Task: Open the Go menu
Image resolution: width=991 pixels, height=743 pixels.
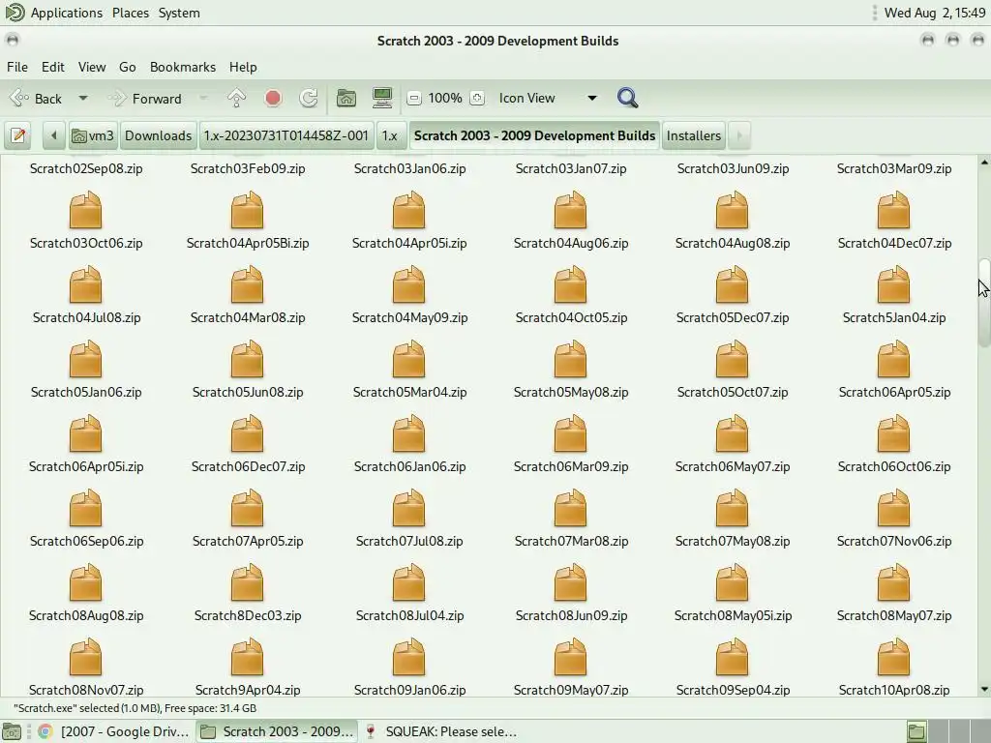Action: point(127,67)
